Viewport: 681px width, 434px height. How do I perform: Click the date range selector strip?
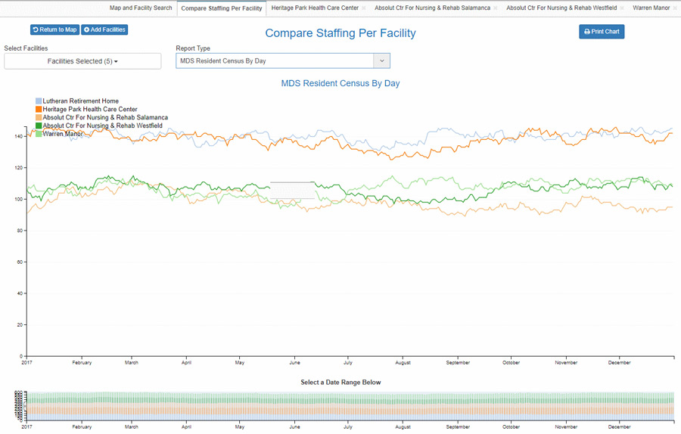click(x=350, y=406)
